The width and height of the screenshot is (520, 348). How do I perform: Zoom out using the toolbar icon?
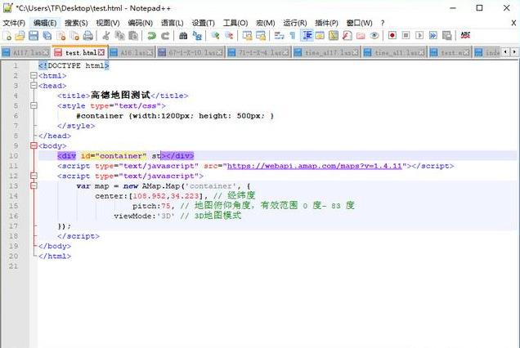229,35
